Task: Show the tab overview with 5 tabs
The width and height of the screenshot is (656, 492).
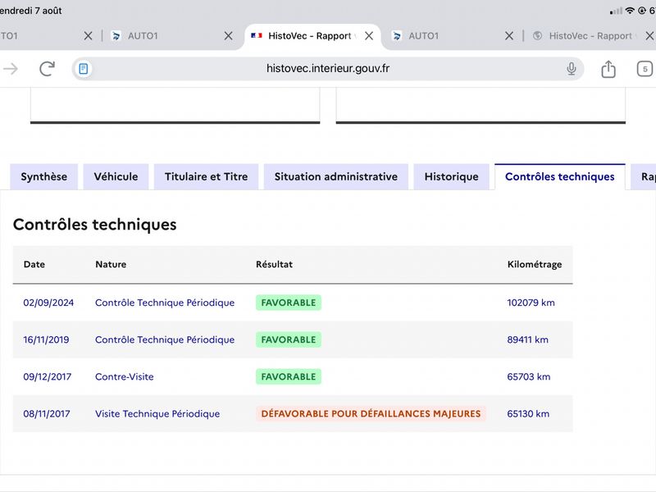Action: coord(645,69)
